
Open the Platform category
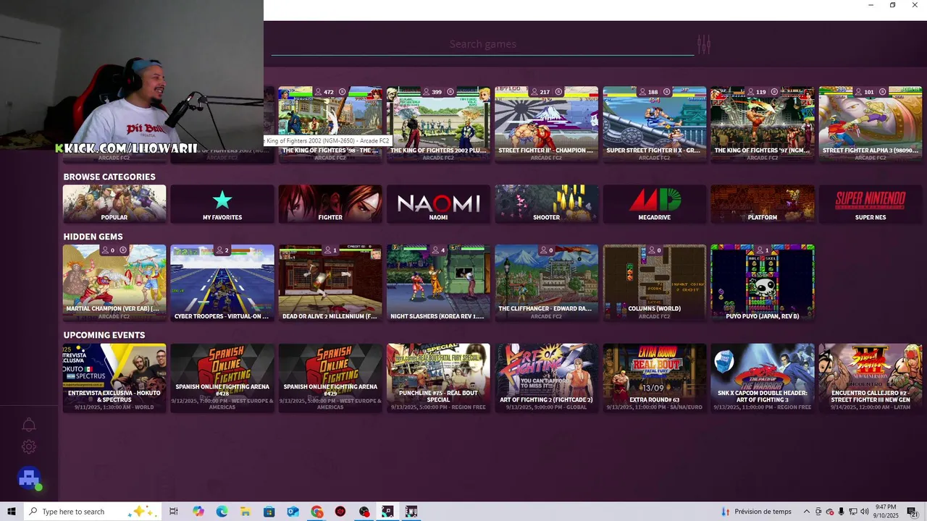762,203
